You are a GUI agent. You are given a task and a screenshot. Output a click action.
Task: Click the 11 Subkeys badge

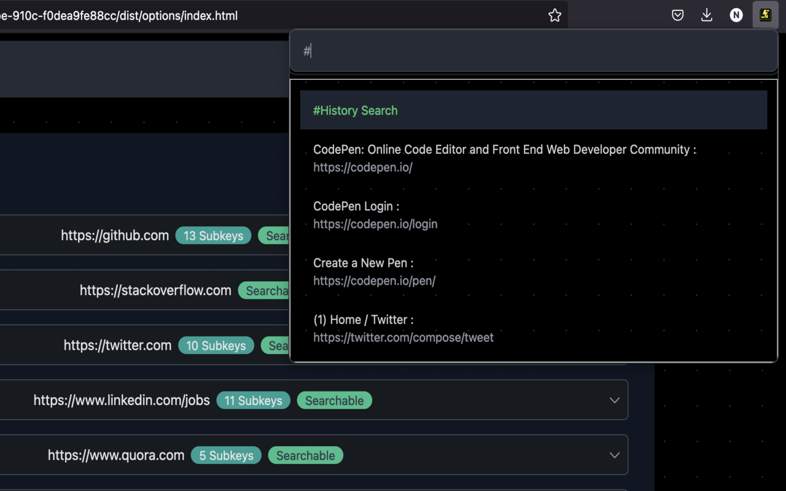tap(253, 401)
